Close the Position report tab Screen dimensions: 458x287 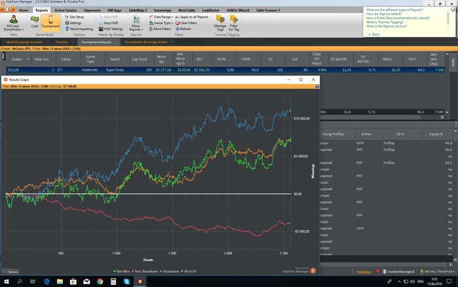[73, 42]
